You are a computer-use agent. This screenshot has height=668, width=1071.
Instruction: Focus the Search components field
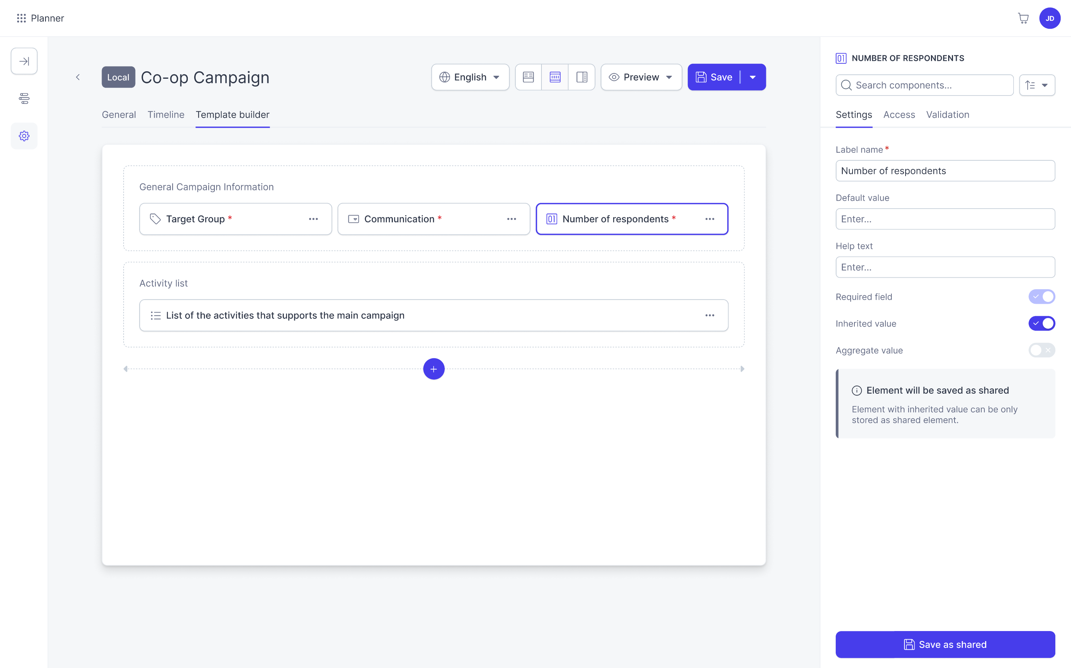tap(924, 85)
